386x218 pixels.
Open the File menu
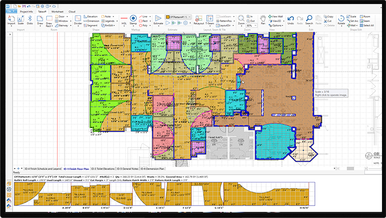click(11, 10)
